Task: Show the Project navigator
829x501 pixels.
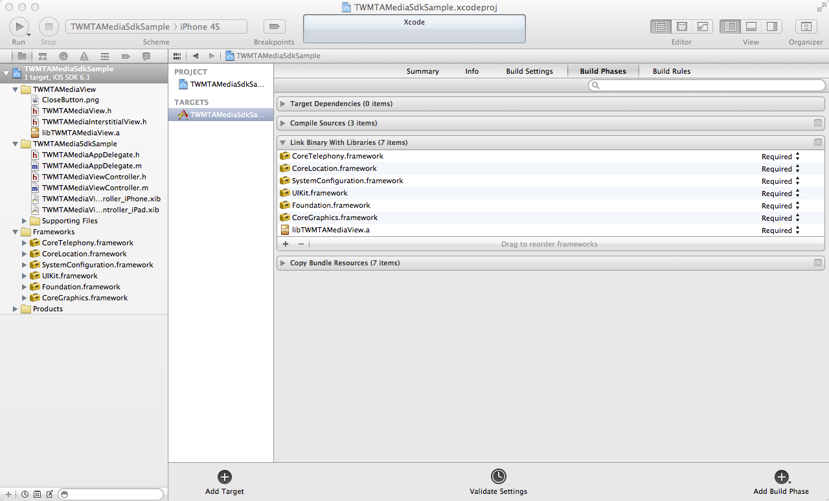Action: click(22, 56)
